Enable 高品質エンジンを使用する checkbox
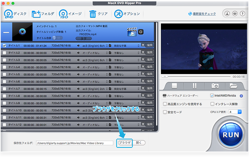Image resolution: width=249 pixels, height=157 pixels. (165, 104)
